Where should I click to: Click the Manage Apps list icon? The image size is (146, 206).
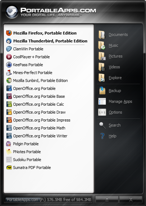(x=102, y=101)
